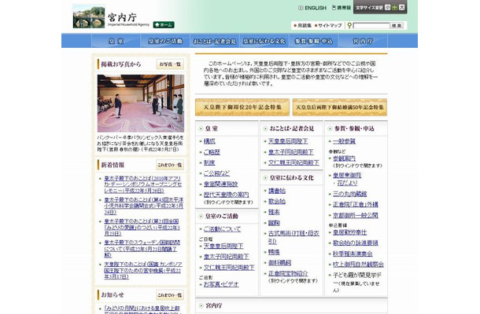Open the おことば・記者会見 navigation tab
Screen dimensions: 480x314
tap(215, 41)
